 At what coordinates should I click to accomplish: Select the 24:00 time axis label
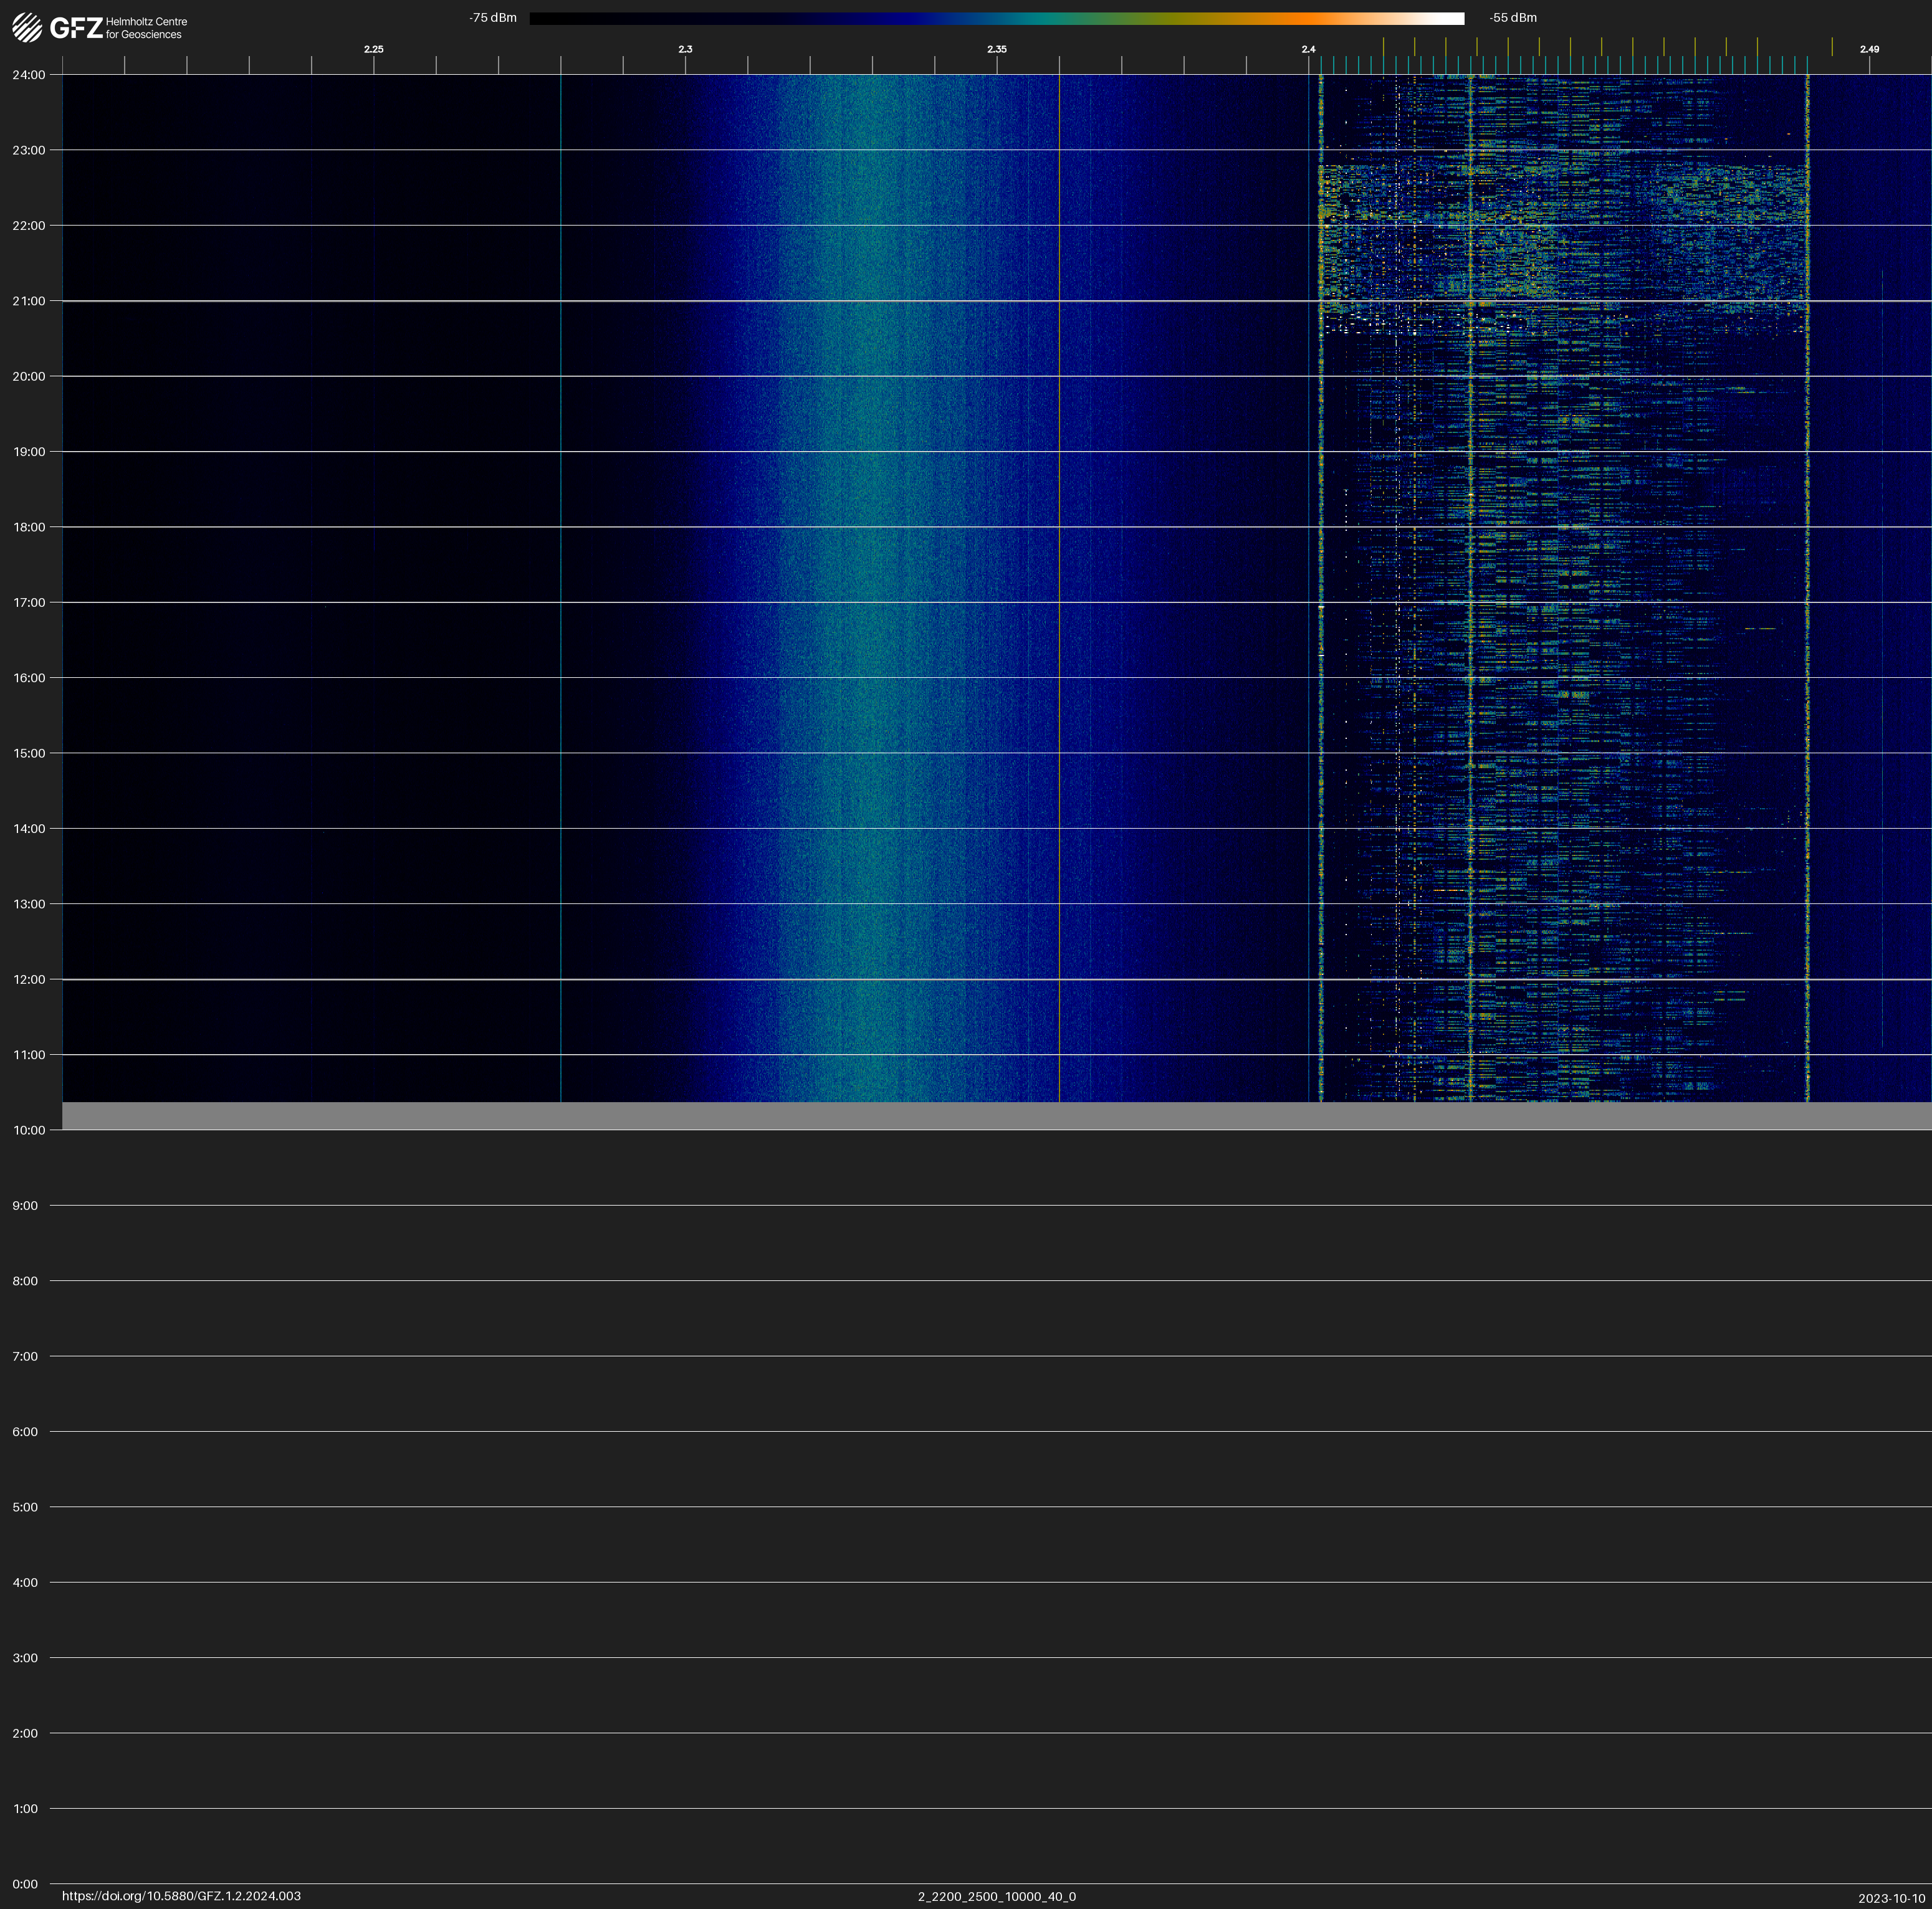point(29,75)
